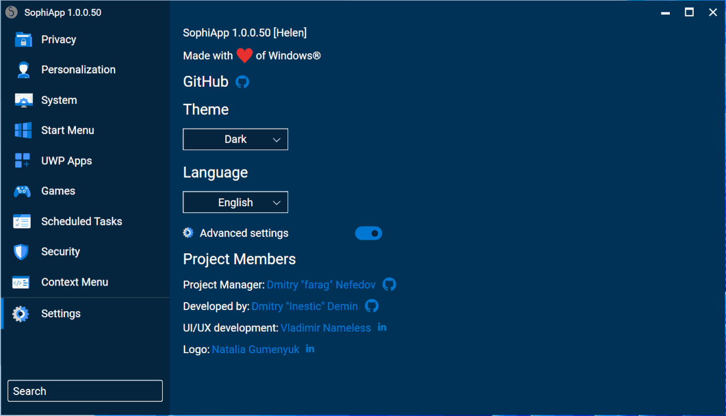726x416 pixels.
Task: Open the Theme dropdown showing Dark
Action: (235, 139)
